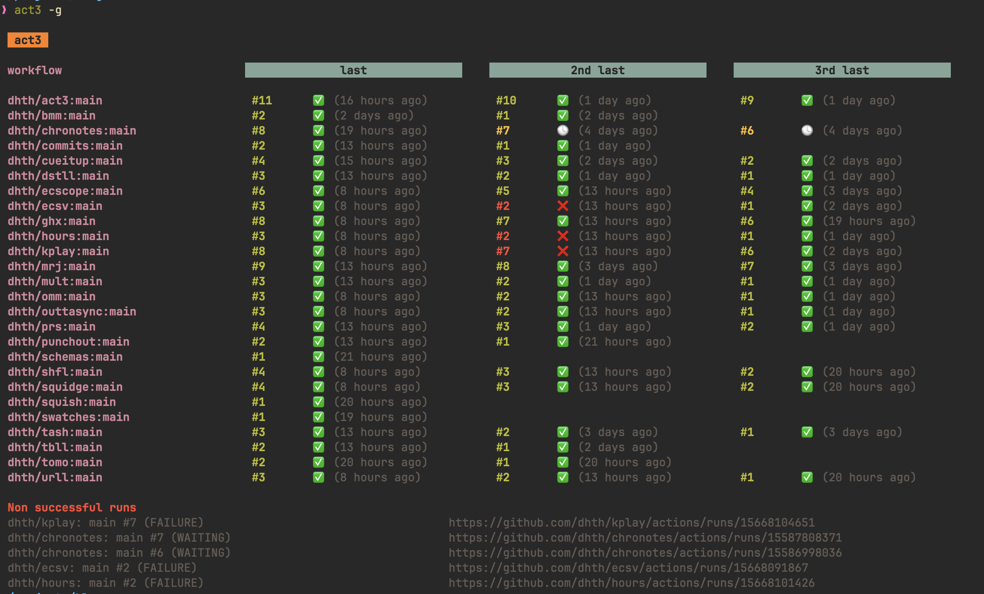Select workflow row dhth/chronotes:main
The image size is (984, 594).
tap(72, 130)
